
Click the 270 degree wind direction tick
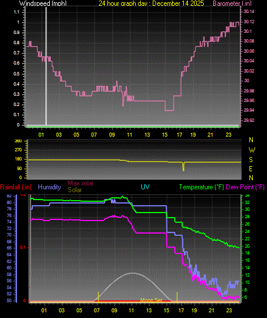click(x=18, y=150)
